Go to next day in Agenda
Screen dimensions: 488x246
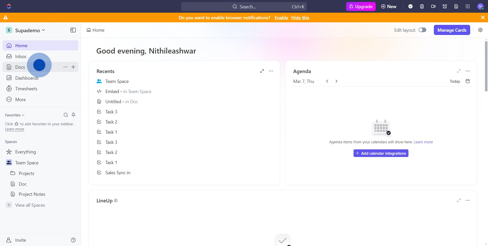[337, 81]
